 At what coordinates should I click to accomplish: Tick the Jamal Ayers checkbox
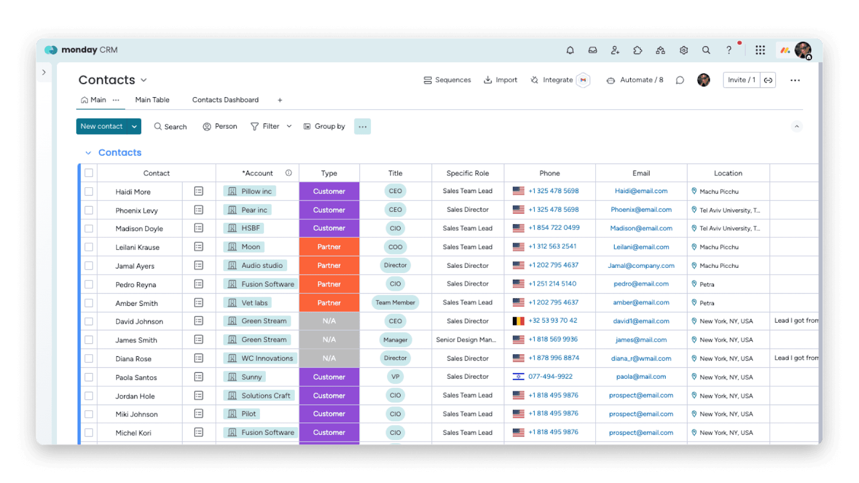89,266
